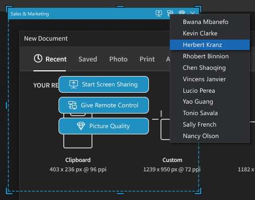Viewport: 255px width, 200px height.
Task: Click the clock icon beside Recent
Action: [38, 58]
